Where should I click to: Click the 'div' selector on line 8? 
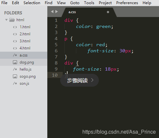(x=69, y=63)
